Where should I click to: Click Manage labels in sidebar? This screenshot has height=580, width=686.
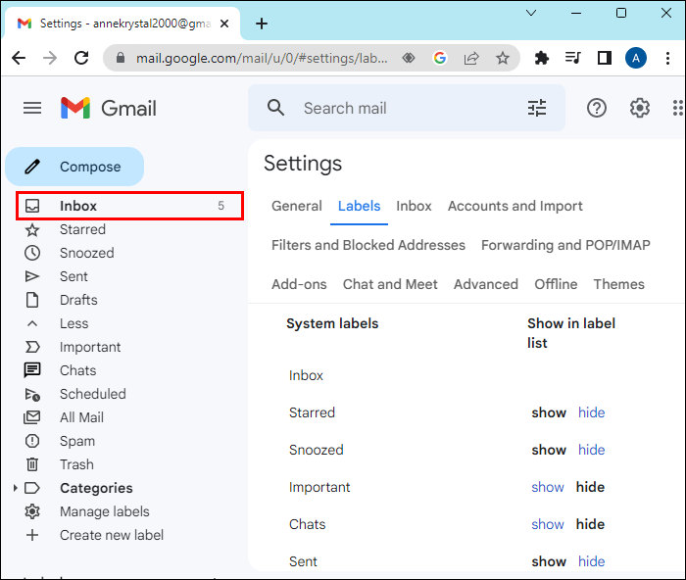tap(105, 511)
